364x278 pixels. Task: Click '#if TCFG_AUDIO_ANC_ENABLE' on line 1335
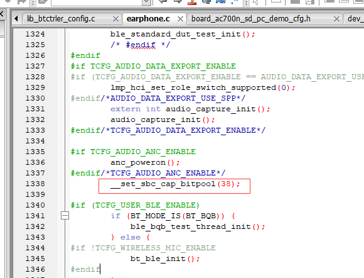[133, 152]
